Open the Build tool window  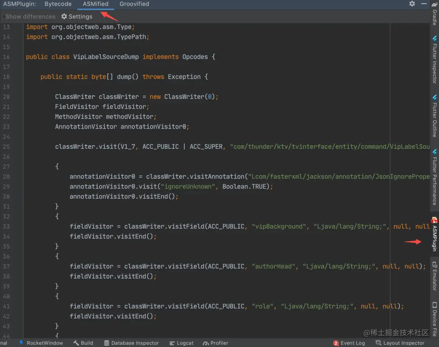(83, 343)
